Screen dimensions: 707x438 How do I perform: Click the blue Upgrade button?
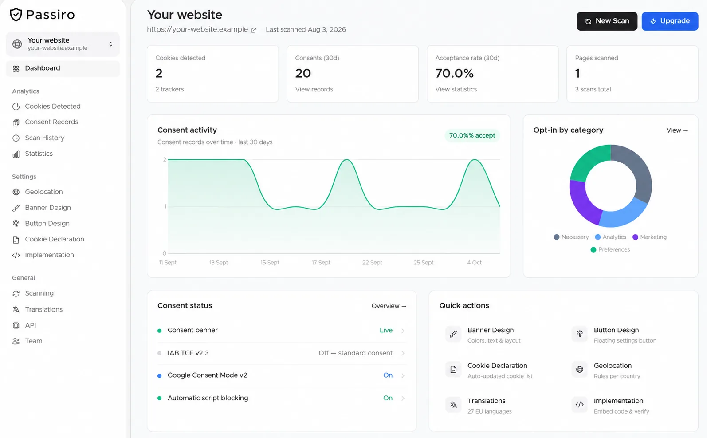(x=670, y=21)
